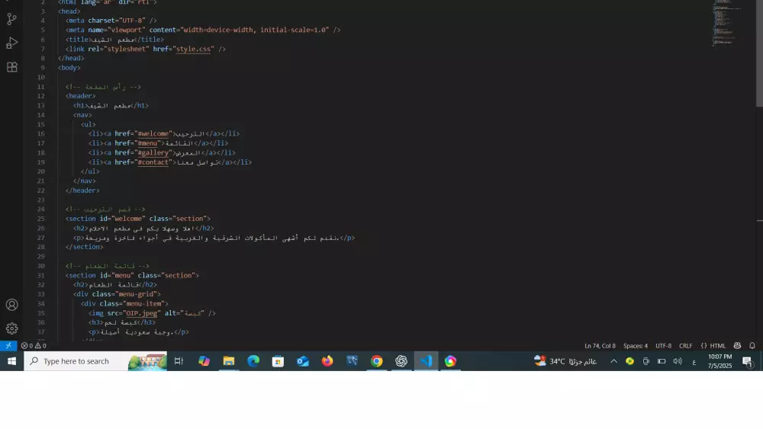
Task: Switch to Google Chrome on the taskbar
Action: pyautogui.click(x=377, y=361)
